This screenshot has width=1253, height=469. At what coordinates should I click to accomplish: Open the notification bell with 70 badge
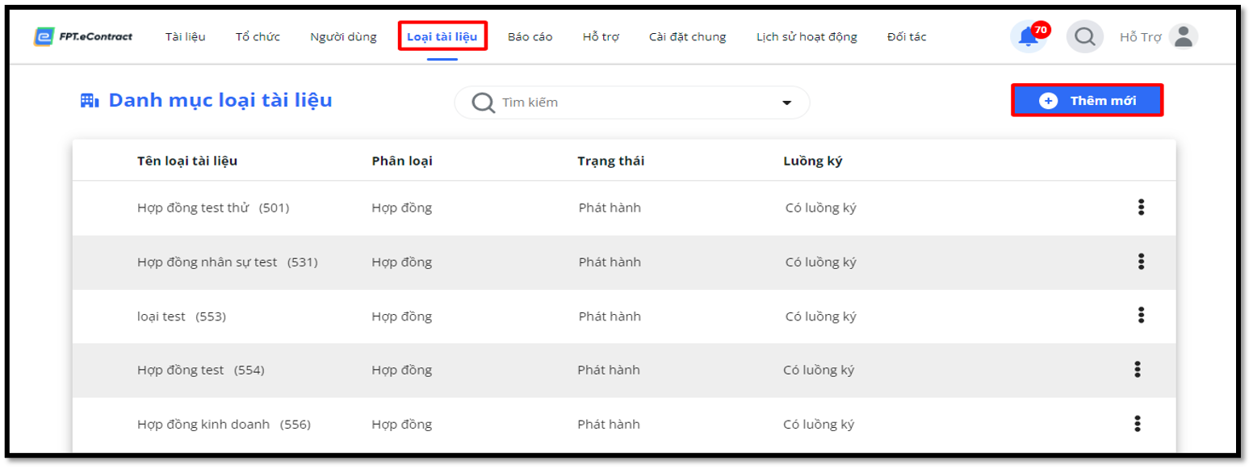click(x=1029, y=36)
